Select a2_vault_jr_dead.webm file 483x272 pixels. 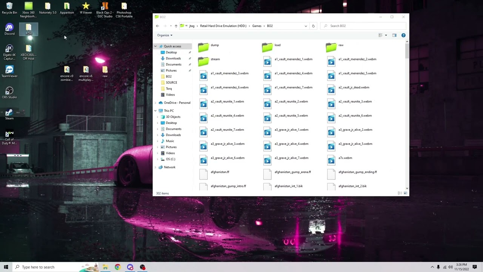[348, 89]
